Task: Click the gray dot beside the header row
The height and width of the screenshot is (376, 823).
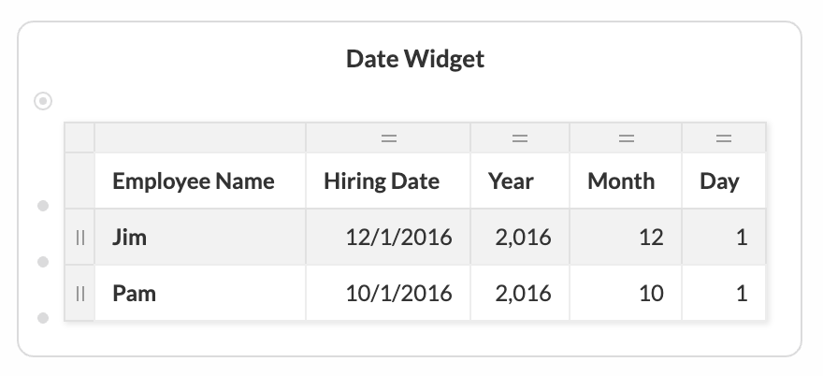Action: 43,206
